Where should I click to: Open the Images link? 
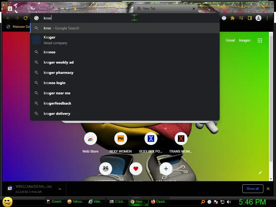[244, 40]
